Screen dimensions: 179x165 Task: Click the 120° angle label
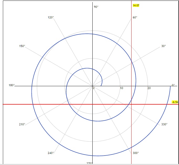point(51,17)
